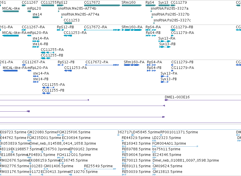Select the Dmel_neb_010881_0097_0598.3prime EST label
The image size is (241, 176).
(186, 160)
